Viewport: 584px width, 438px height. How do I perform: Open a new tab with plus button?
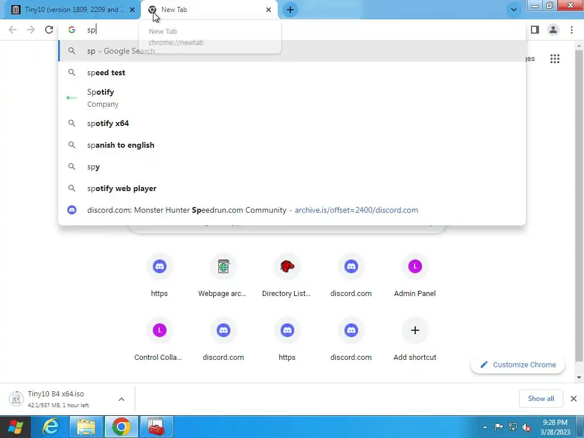tap(290, 10)
